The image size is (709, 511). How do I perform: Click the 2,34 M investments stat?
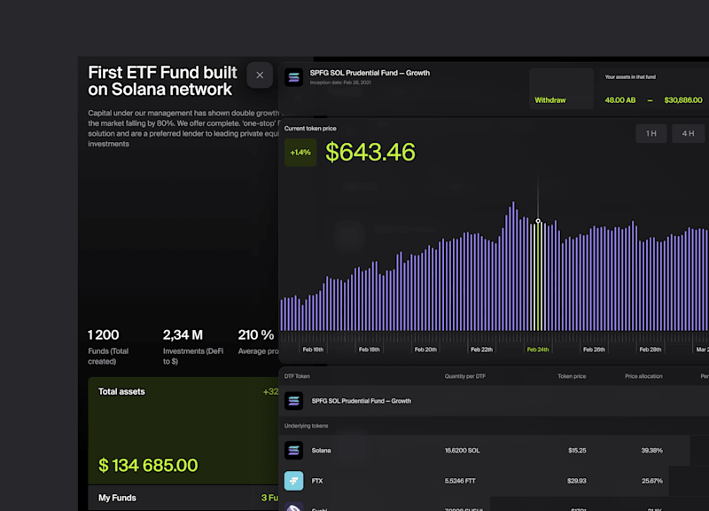(x=183, y=335)
